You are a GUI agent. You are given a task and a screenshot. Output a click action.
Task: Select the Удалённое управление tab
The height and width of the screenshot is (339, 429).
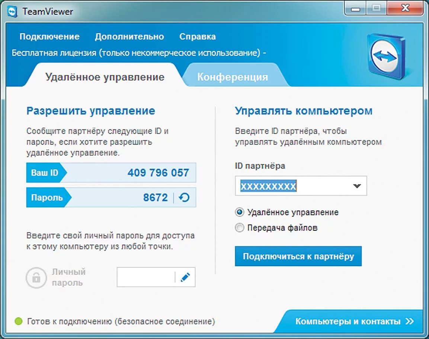105,77
